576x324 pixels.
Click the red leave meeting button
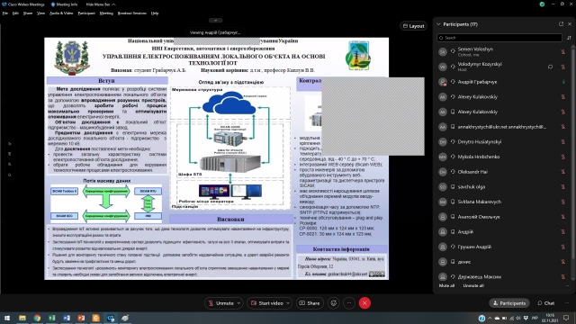pyautogui.click(x=364, y=303)
